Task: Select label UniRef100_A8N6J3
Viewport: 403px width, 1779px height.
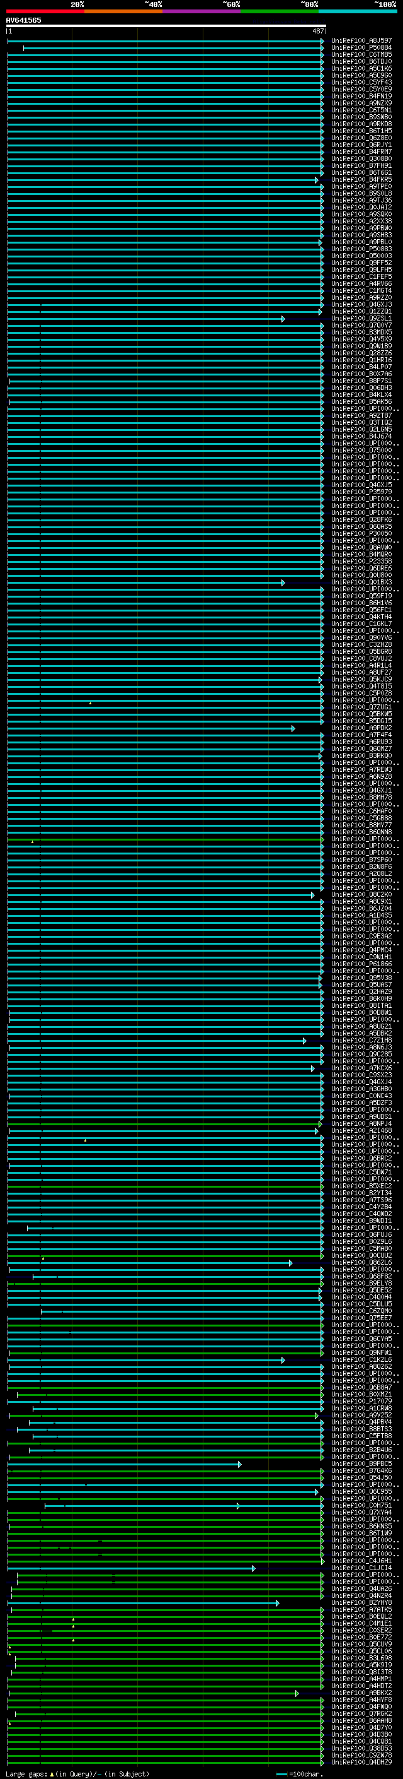Action: coord(361,1048)
